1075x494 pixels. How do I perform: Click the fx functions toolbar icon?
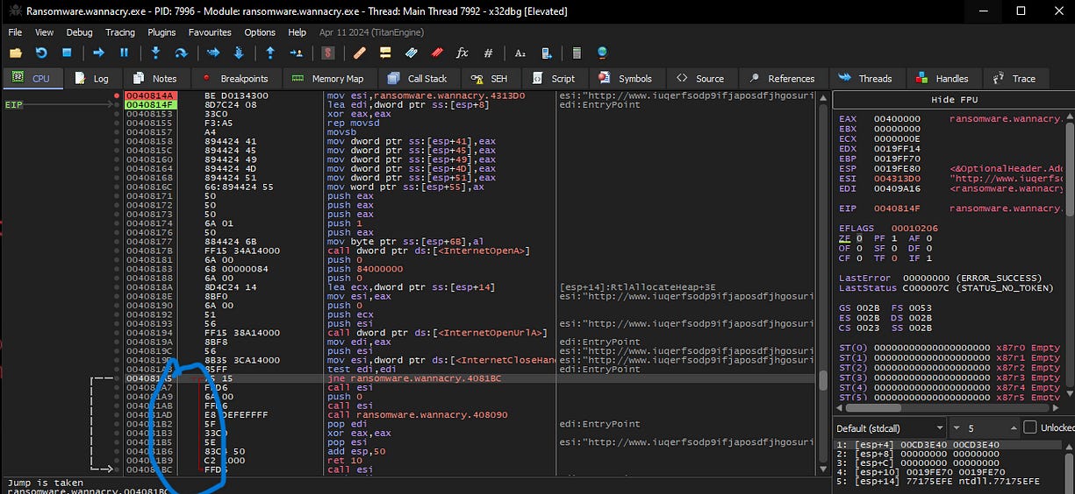pos(462,53)
